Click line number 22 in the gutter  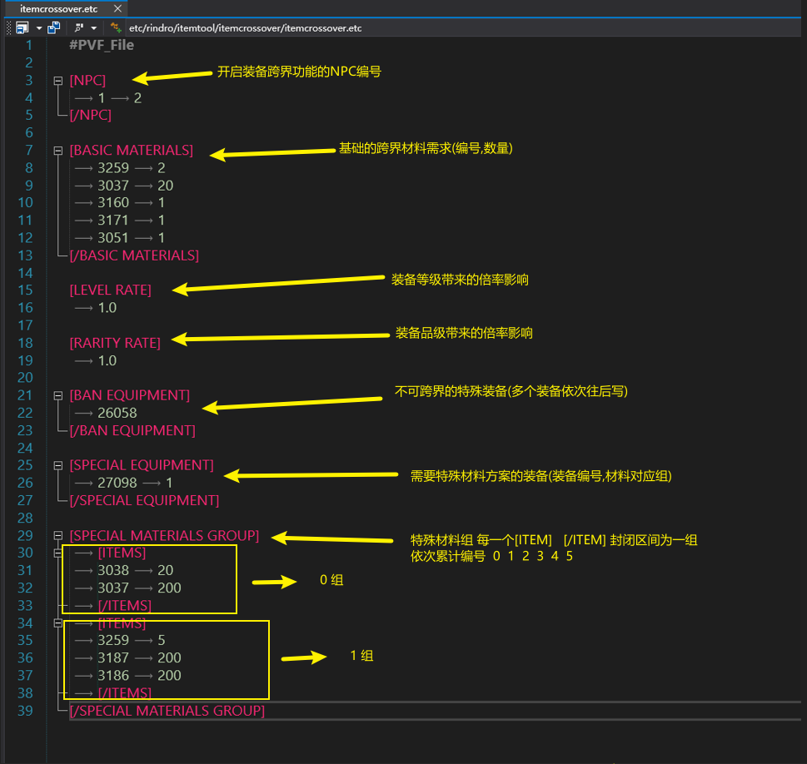tap(25, 413)
